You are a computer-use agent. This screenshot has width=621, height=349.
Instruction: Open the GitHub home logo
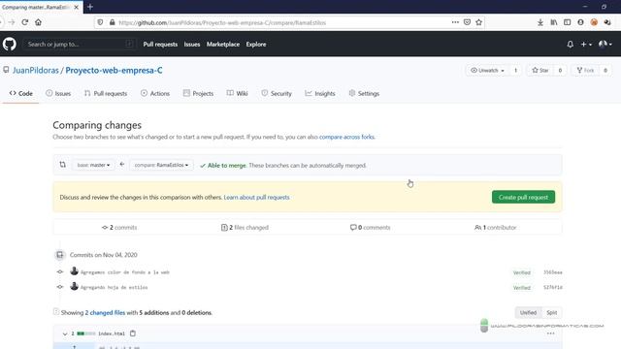click(x=10, y=44)
